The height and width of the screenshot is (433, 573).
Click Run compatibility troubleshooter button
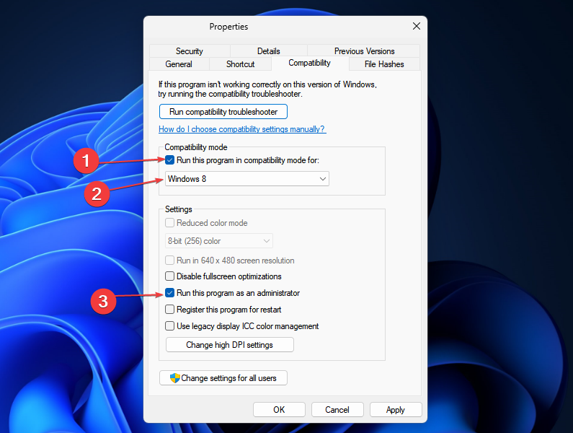click(223, 112)
